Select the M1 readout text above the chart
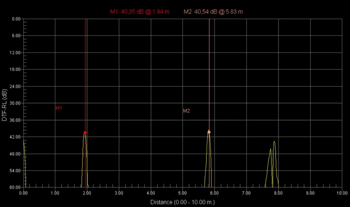This screenshot has height=207, width=350. (139, 12)
